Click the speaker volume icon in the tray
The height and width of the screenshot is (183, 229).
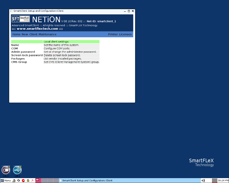coord(203,180)
